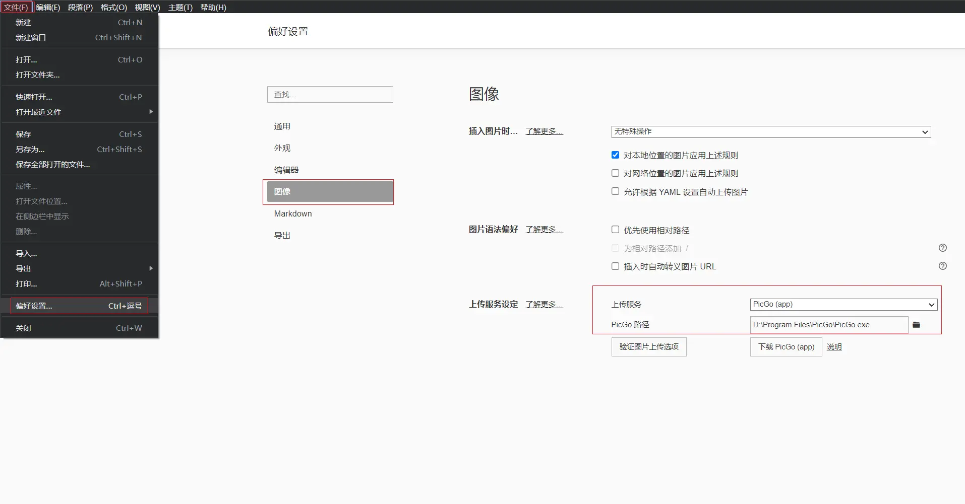Click the folder icon beside PicGo path
Viewport: 965px width, 504px height.
point(916,325)
